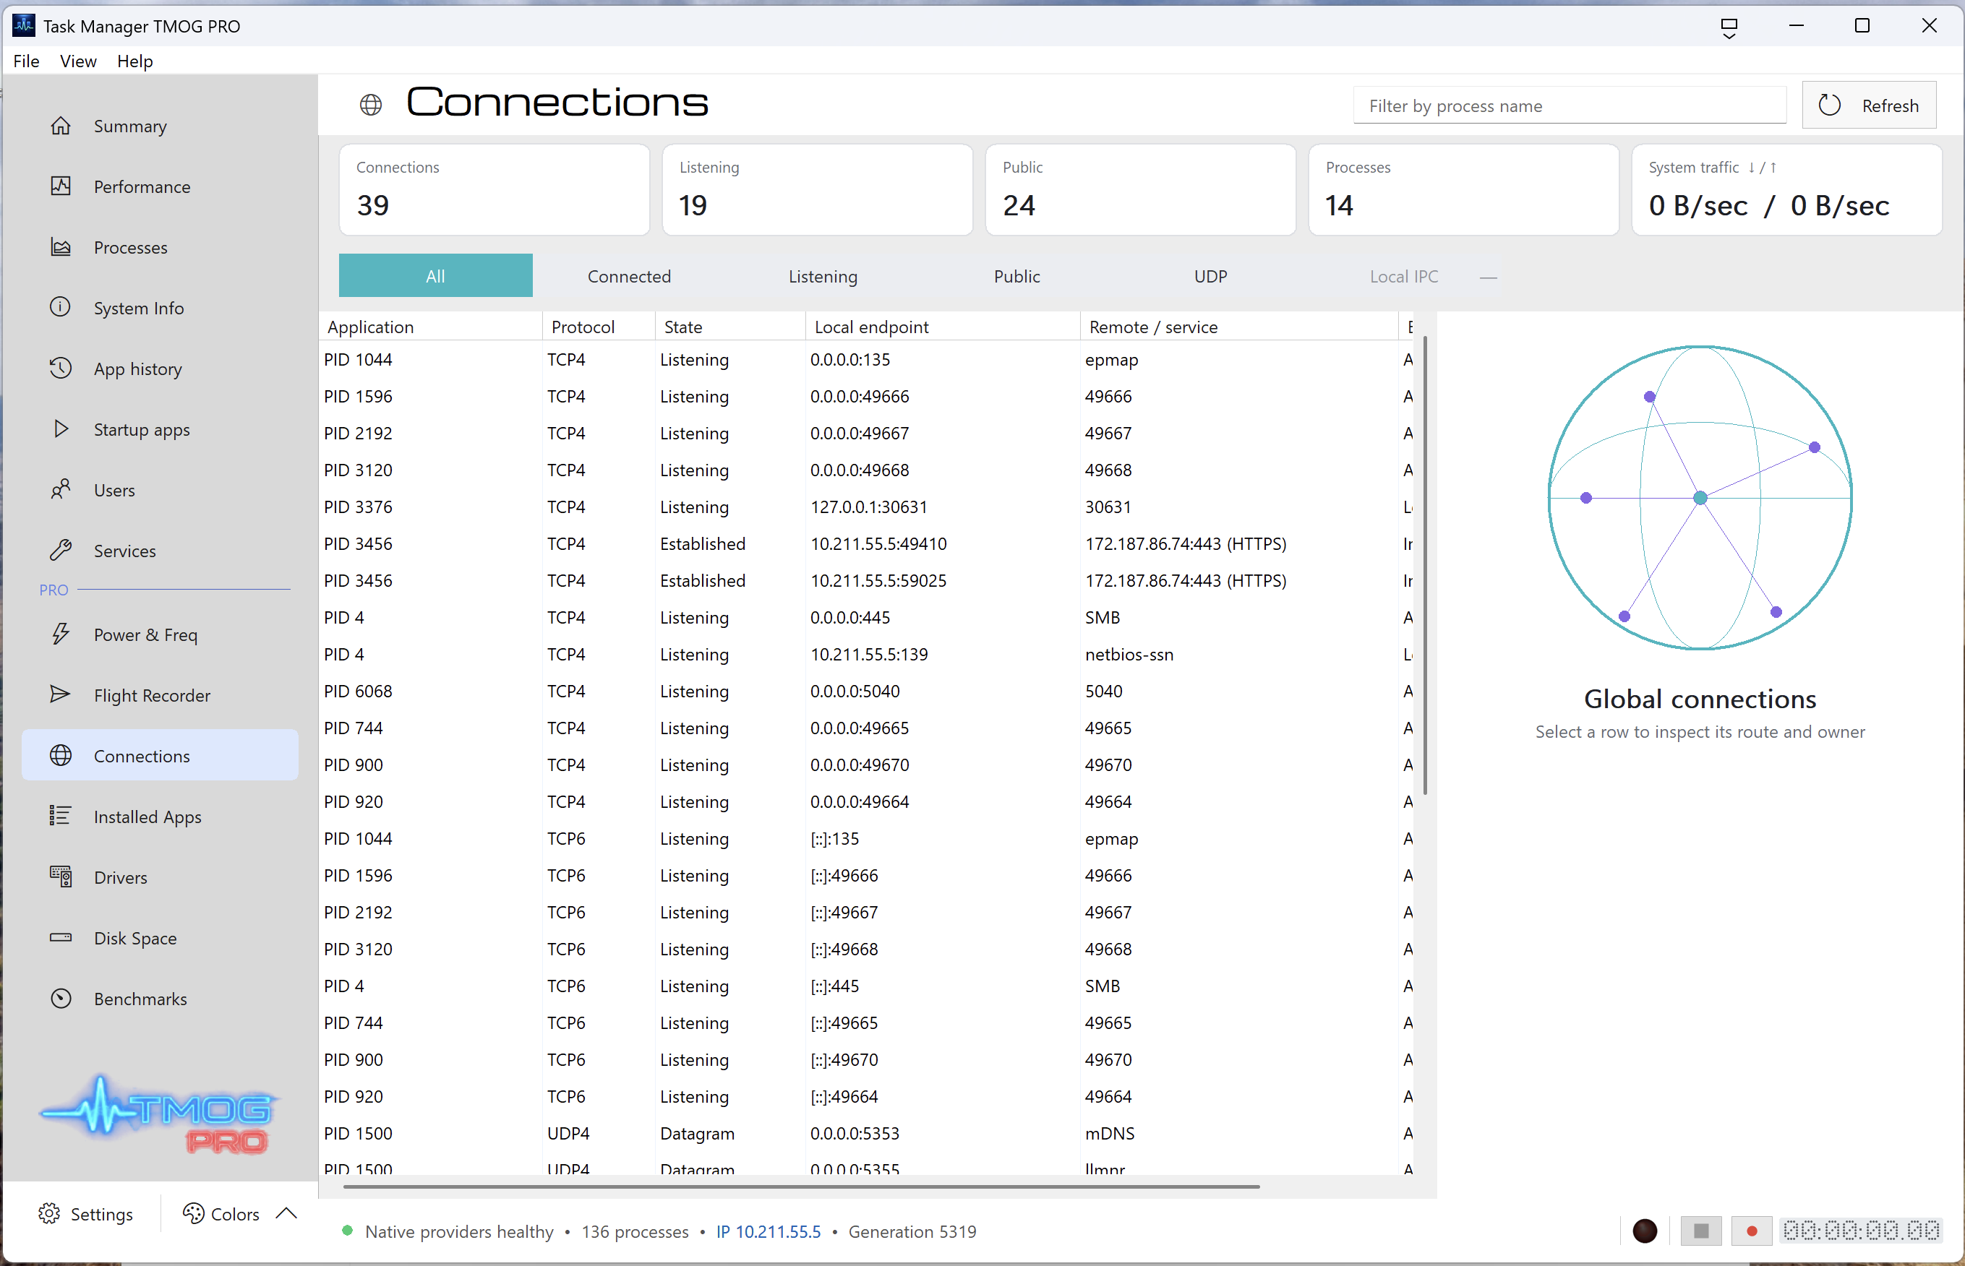Open Benchmarks gauge icon

61,998
